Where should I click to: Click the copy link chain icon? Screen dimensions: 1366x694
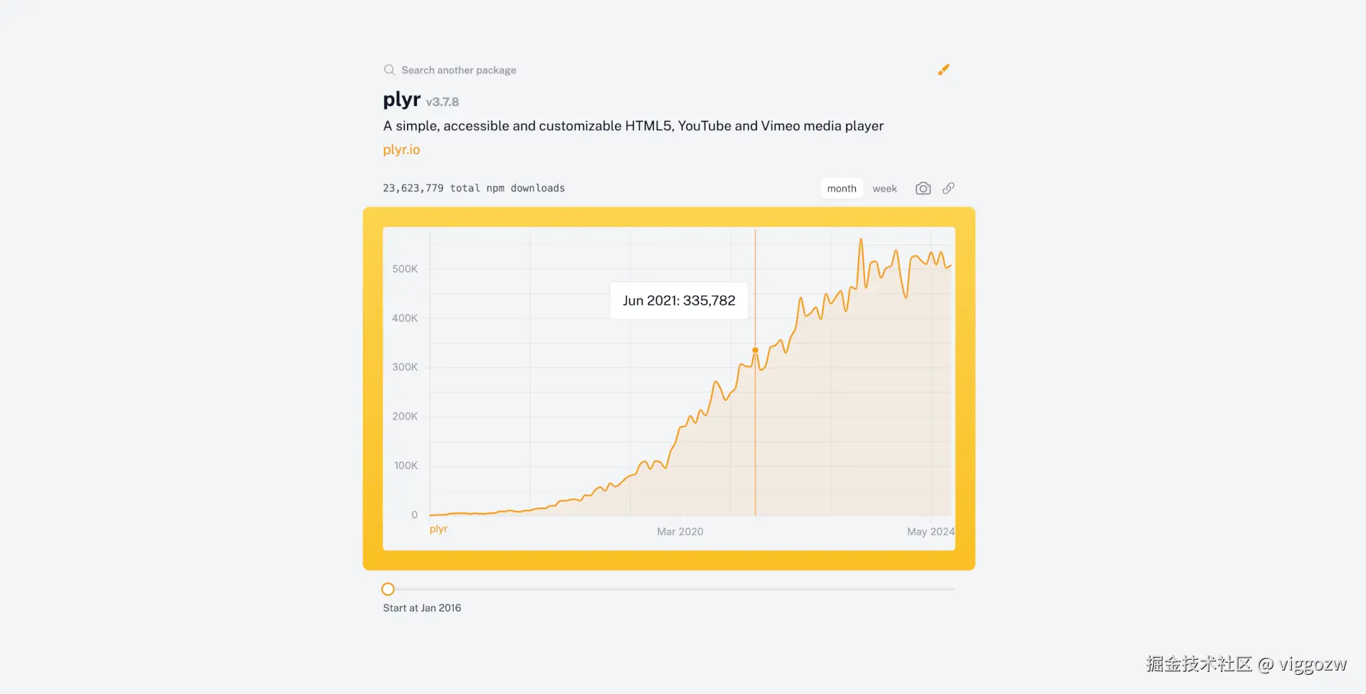point(948,189)
